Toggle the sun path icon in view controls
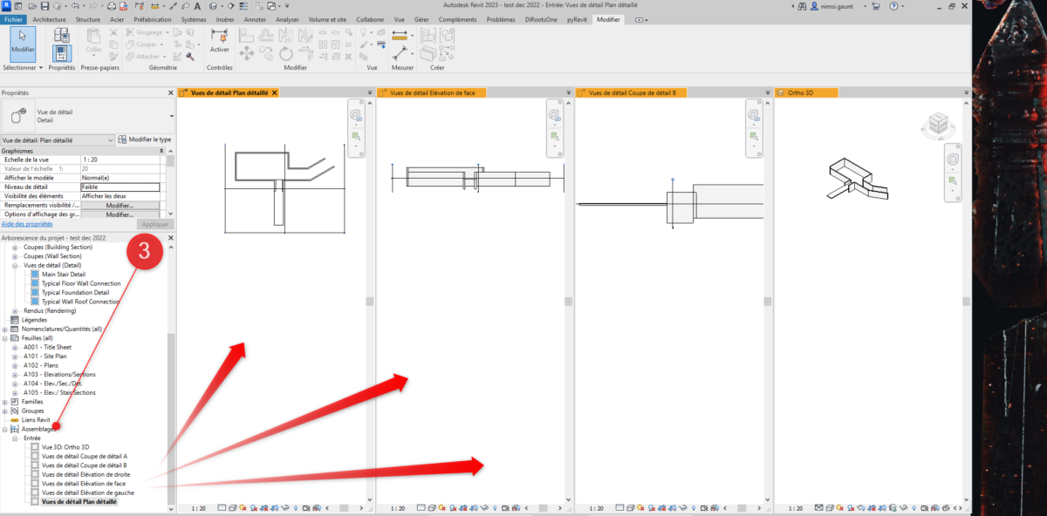1047x516 pixels. 242,507
